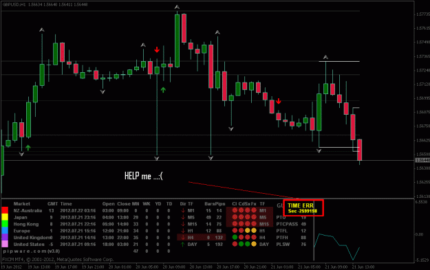Click the Hong Kong market name

[26, 224]
